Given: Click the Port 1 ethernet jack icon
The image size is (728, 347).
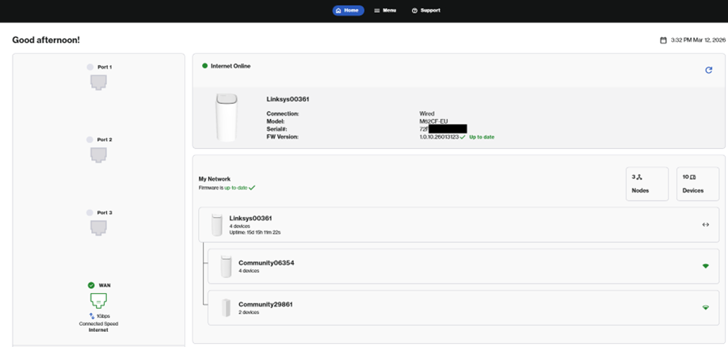Looking at the screenshot, I should [98, 82].
